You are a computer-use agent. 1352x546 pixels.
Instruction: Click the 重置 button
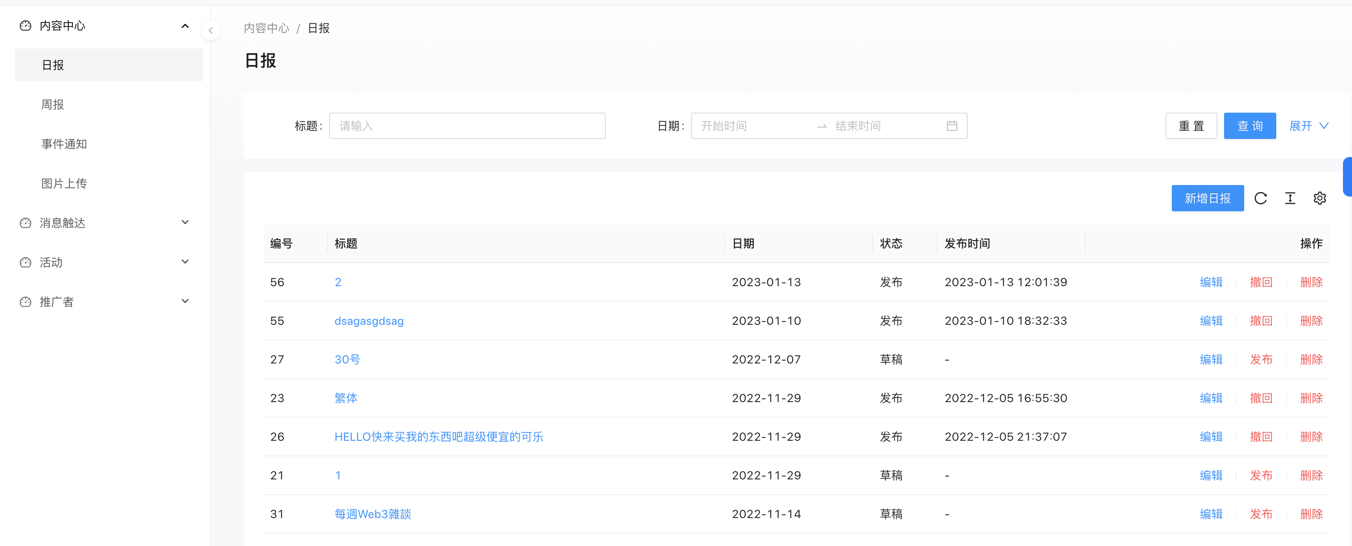coord(1191,126)
